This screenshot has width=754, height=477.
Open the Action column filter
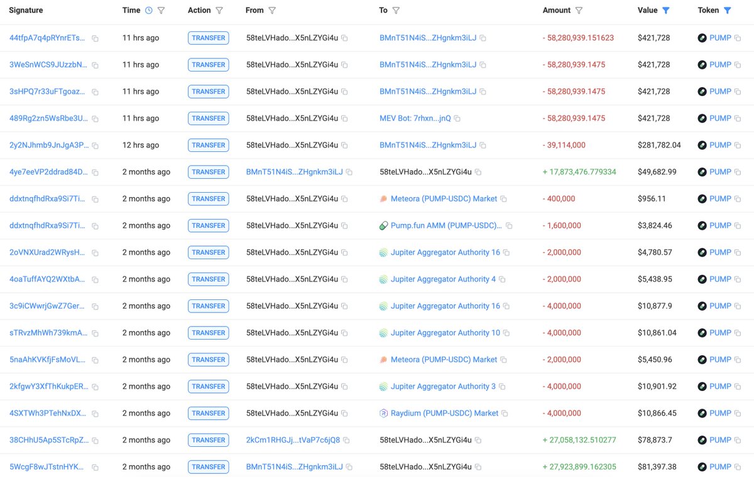coord(219,11)
